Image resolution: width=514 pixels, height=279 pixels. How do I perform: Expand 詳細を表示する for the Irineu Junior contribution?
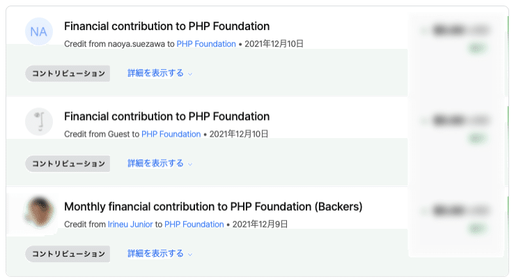(x=155, y=254)
